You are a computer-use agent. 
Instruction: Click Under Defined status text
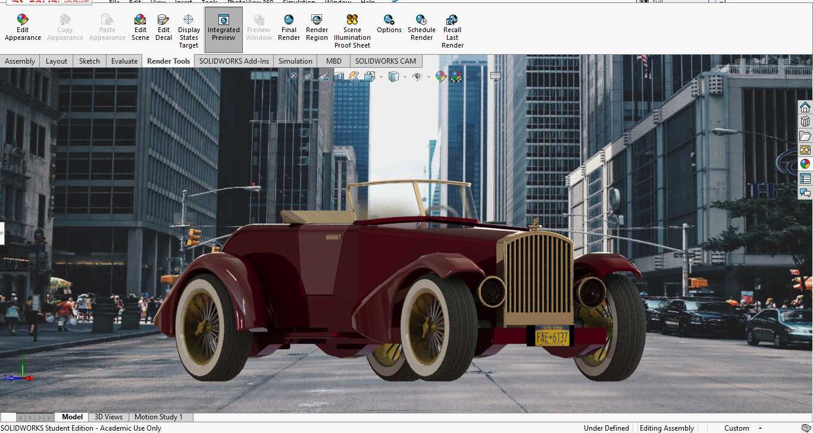(x=606, y=428)
